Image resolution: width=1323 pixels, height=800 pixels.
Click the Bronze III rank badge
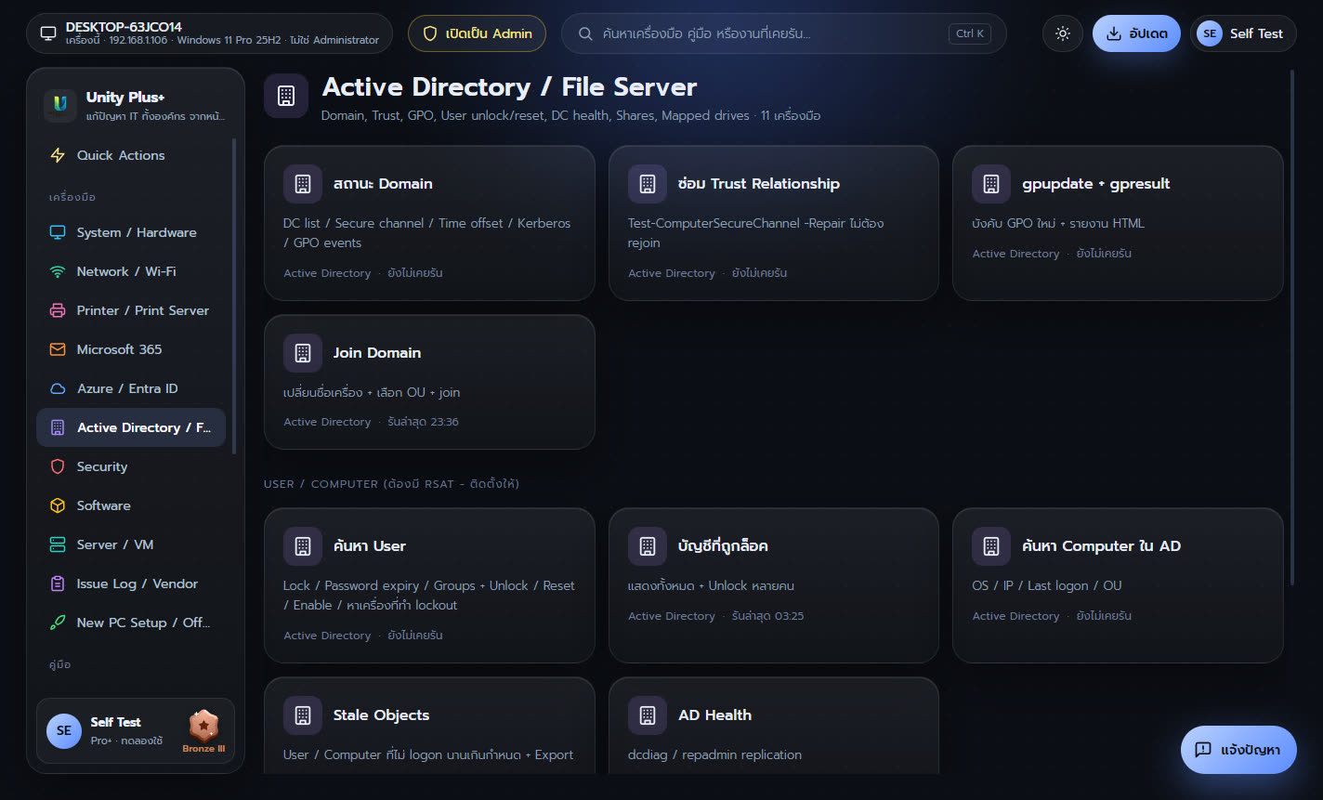pyautogui.click(x=203, y=730)
